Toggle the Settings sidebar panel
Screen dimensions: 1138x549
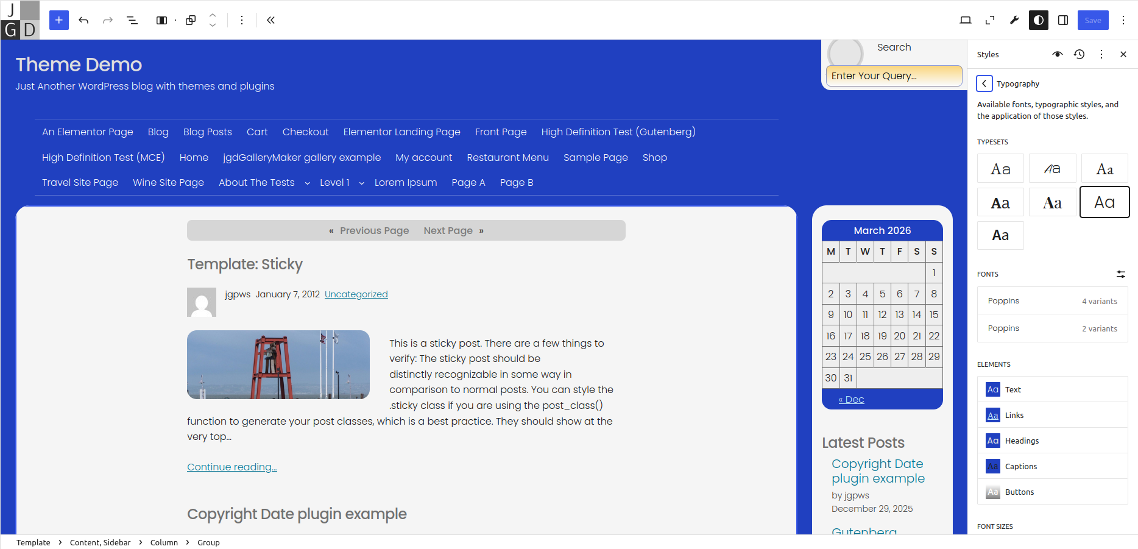click(x=1063, y=20)
